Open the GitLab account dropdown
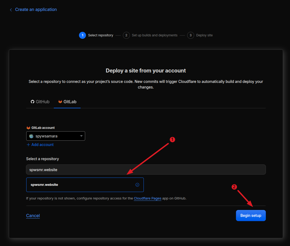This screenshot has height=246, width=290. (x=56, y=136)
